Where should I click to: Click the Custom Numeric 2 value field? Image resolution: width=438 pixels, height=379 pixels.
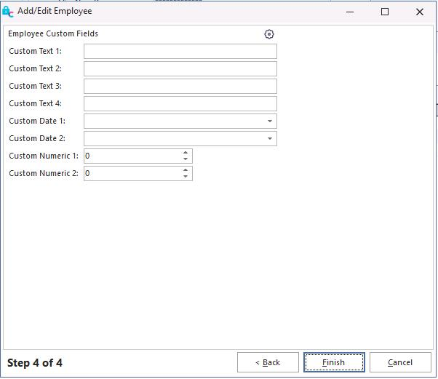pos(132,174)
